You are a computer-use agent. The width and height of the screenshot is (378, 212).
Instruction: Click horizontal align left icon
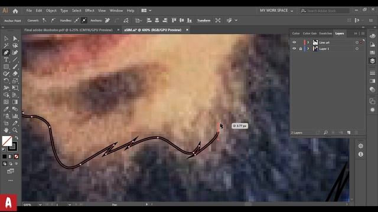point(149,21)
